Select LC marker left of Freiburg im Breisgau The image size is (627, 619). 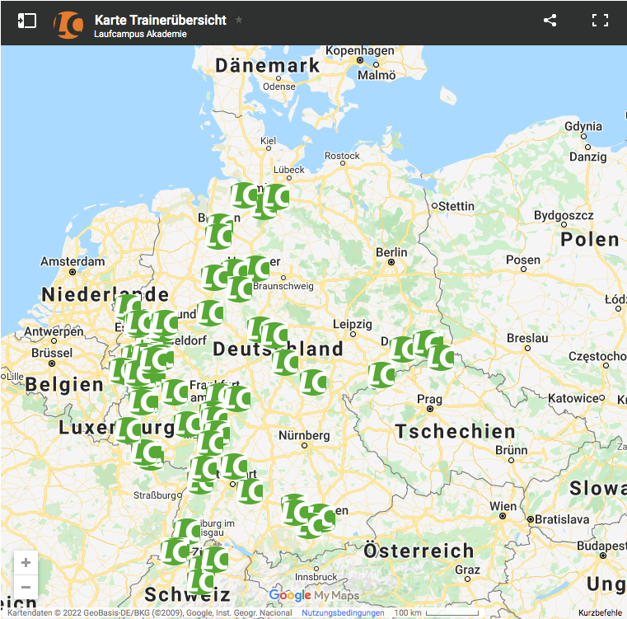[187, 532]
